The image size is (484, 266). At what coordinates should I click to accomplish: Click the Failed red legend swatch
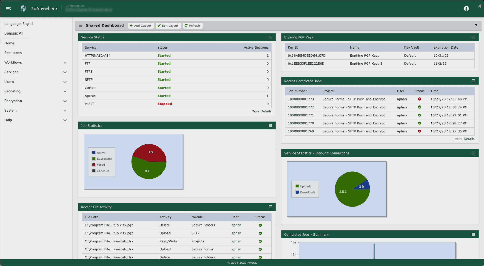[94, 165]
